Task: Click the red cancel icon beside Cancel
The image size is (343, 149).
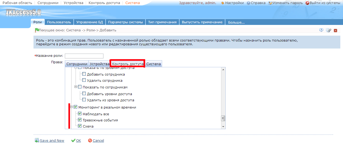Action: [90, 140]
